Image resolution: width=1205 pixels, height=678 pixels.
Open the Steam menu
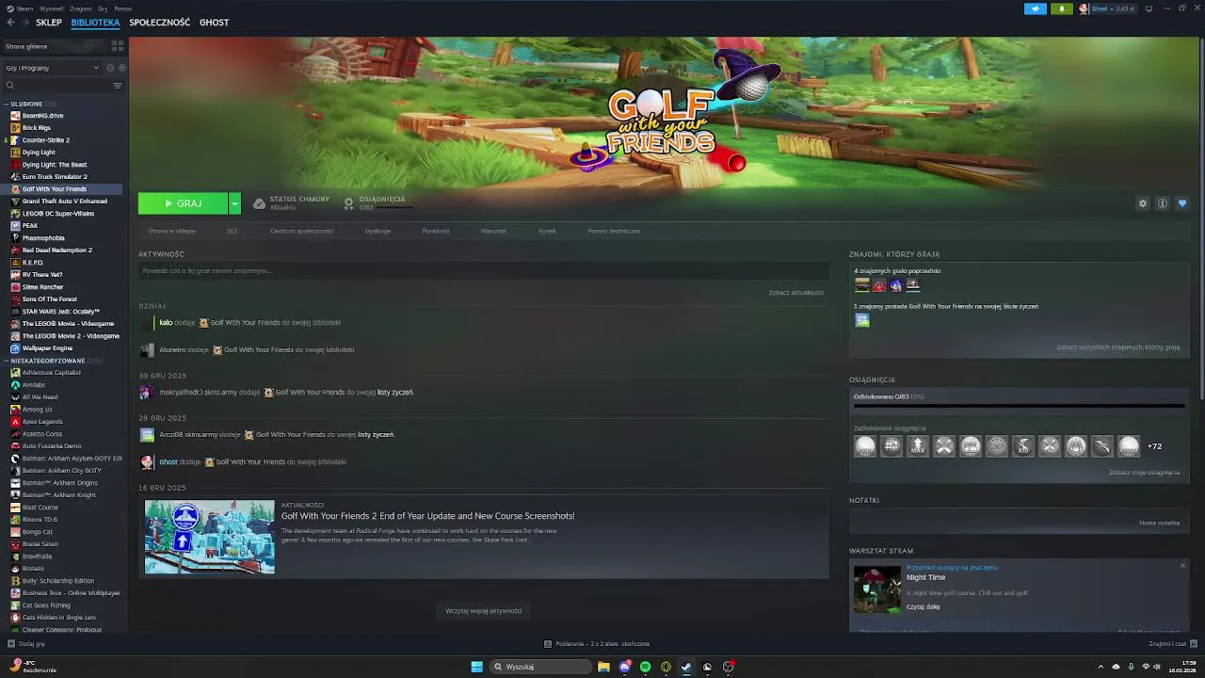[24, 8]
